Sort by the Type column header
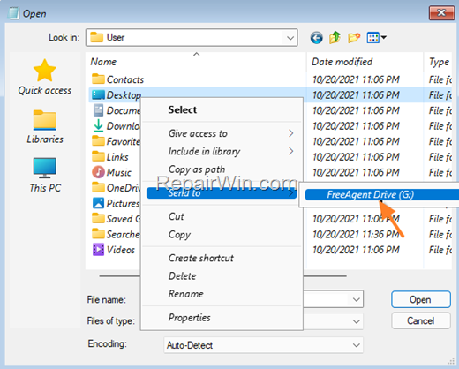459x369 pixels. tap(439, 62)
